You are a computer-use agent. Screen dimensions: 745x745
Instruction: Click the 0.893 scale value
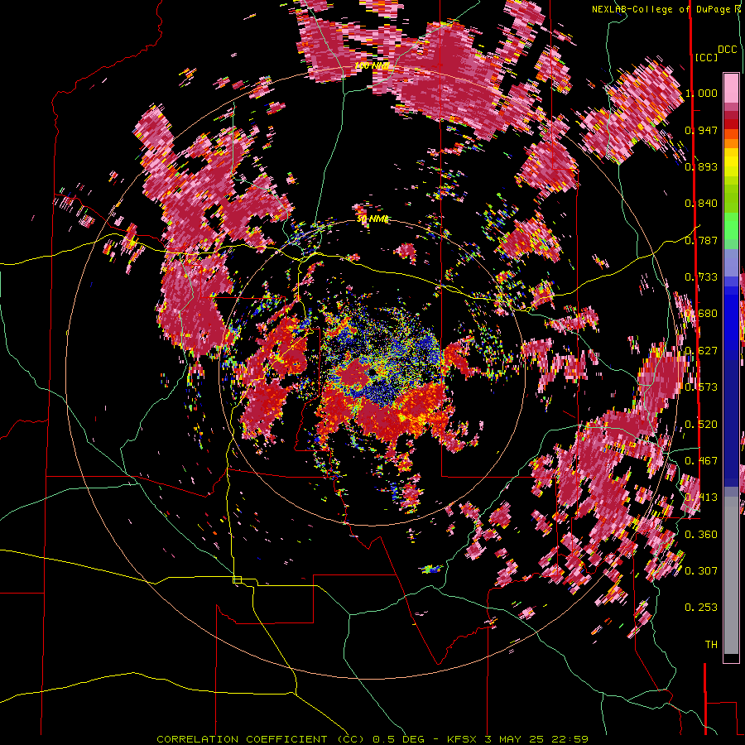pyautogui.click(x=701, y=166)
